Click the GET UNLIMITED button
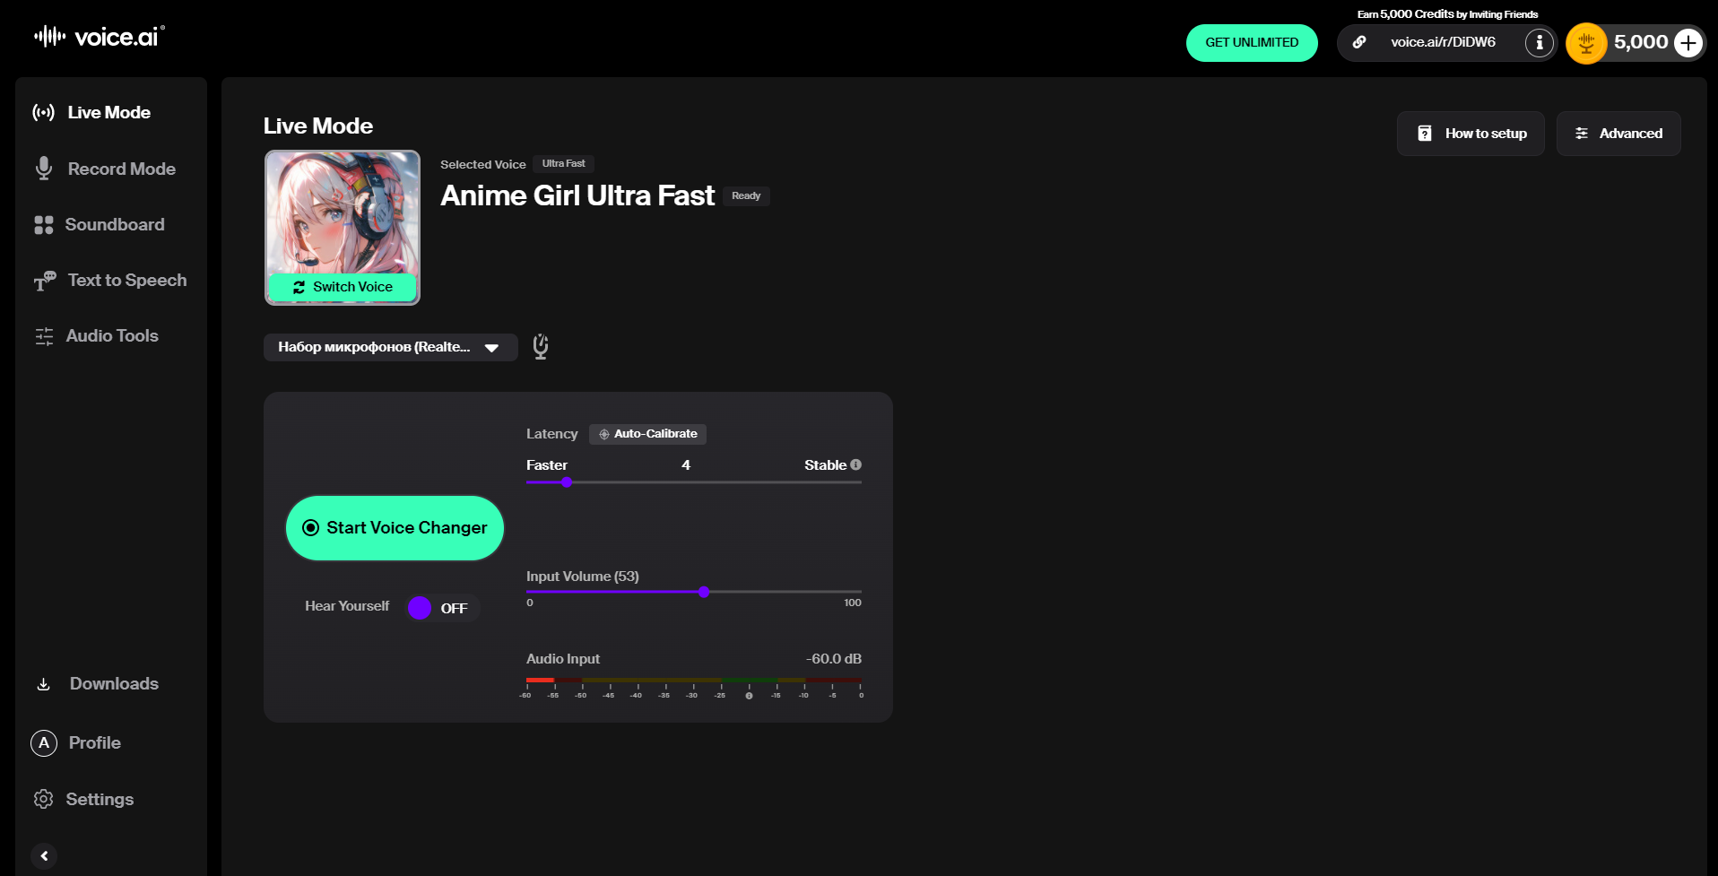1718x876 pixels. (x=1252, y=42)
